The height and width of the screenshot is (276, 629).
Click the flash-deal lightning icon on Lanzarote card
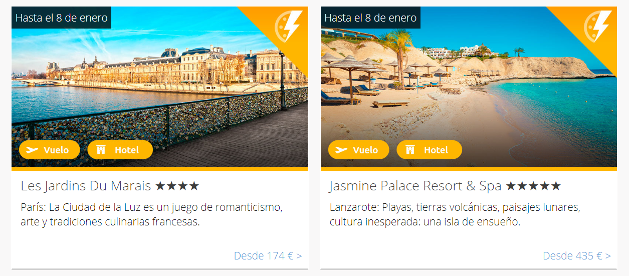click(597, 27)
